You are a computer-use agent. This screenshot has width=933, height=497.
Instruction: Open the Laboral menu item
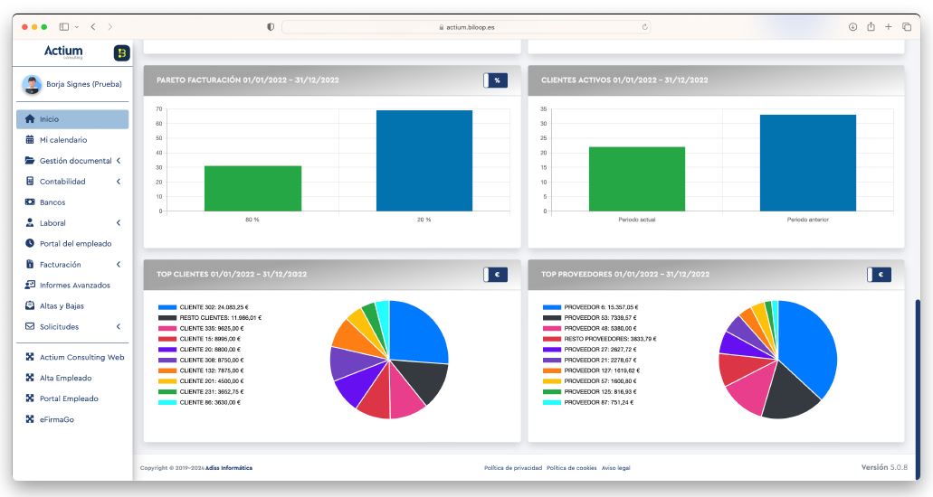[52, 223]
